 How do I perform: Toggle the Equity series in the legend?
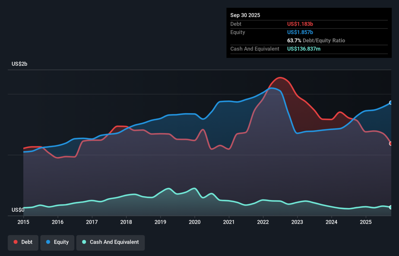(57, 242)
